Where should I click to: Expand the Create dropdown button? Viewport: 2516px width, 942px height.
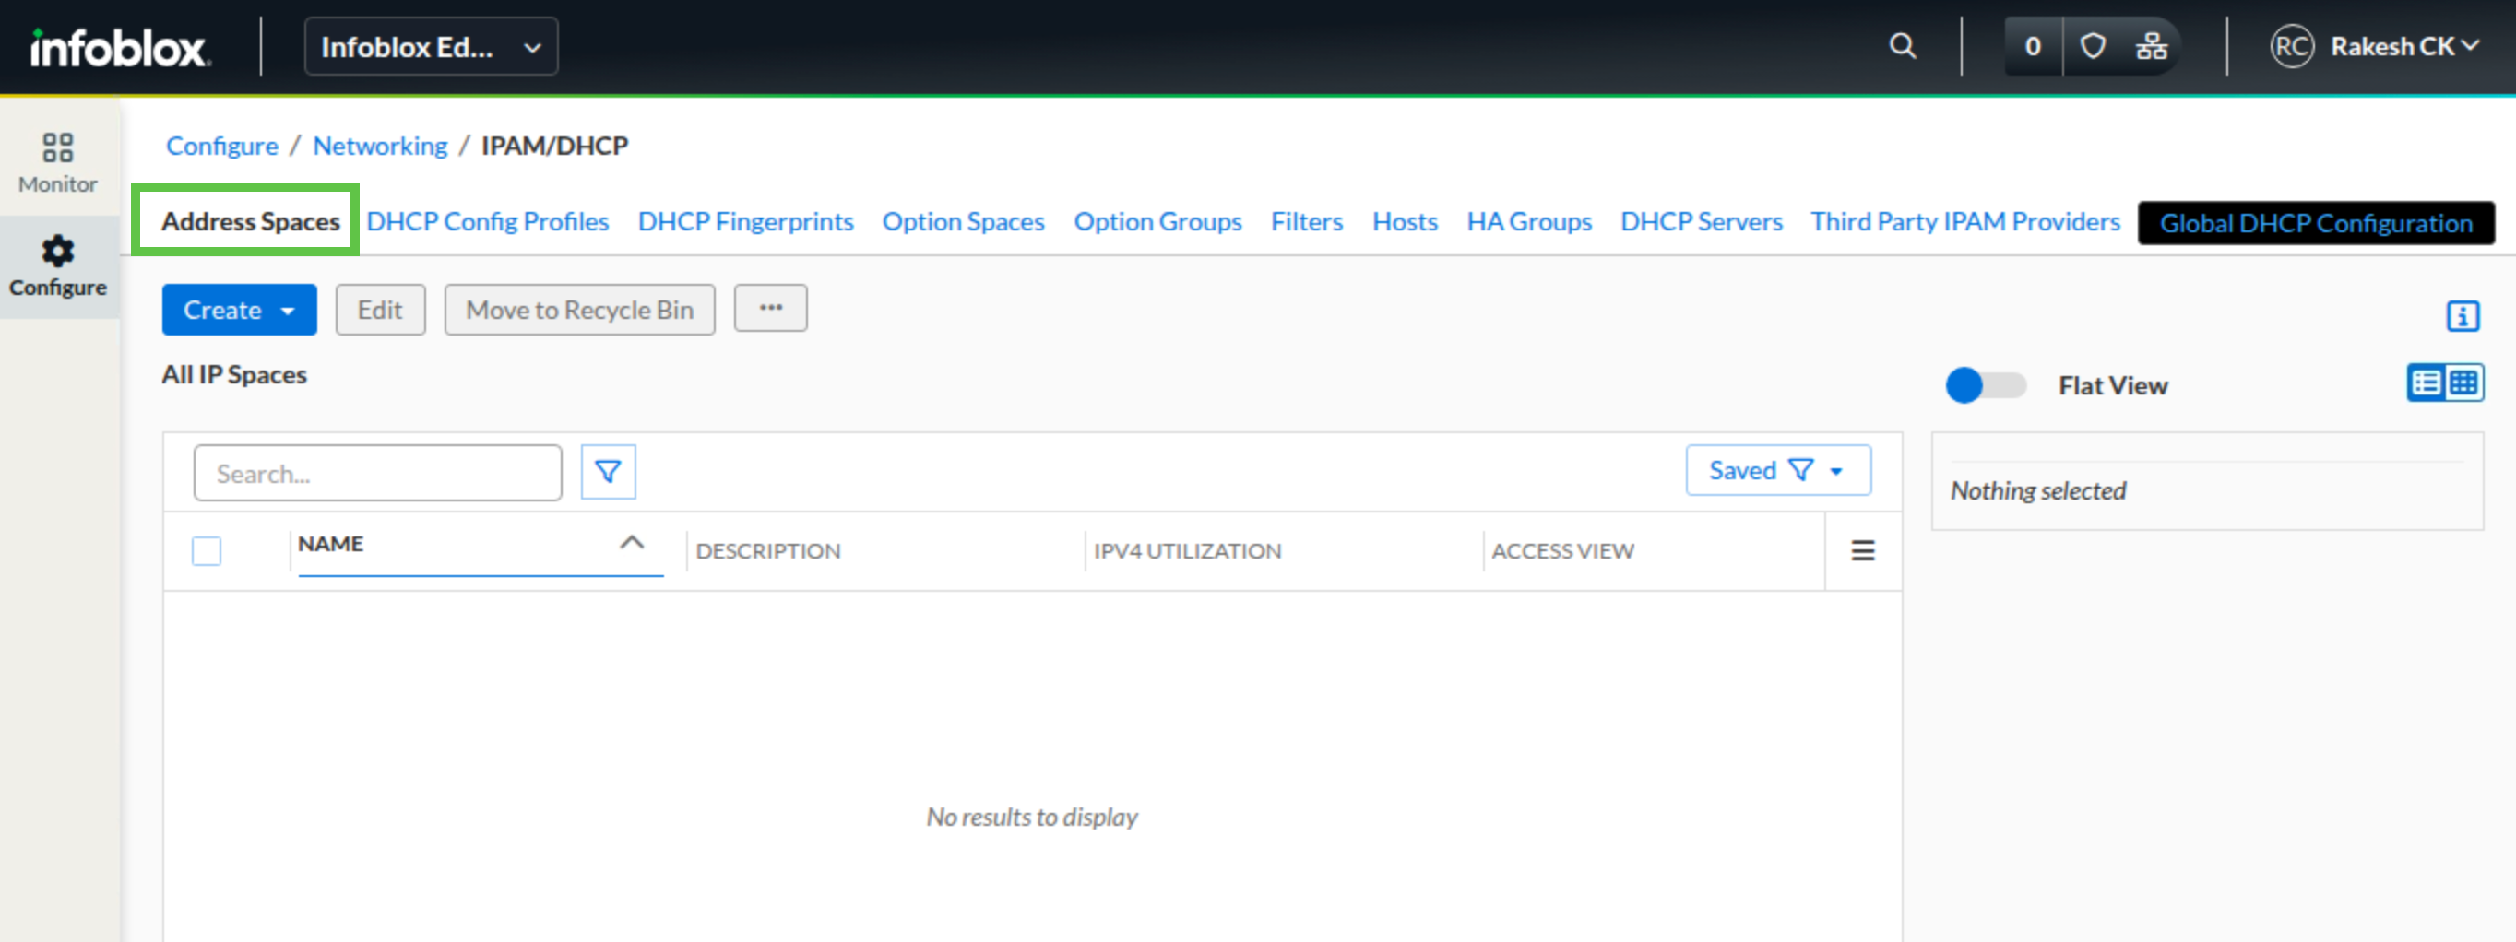tap(239, 311)
